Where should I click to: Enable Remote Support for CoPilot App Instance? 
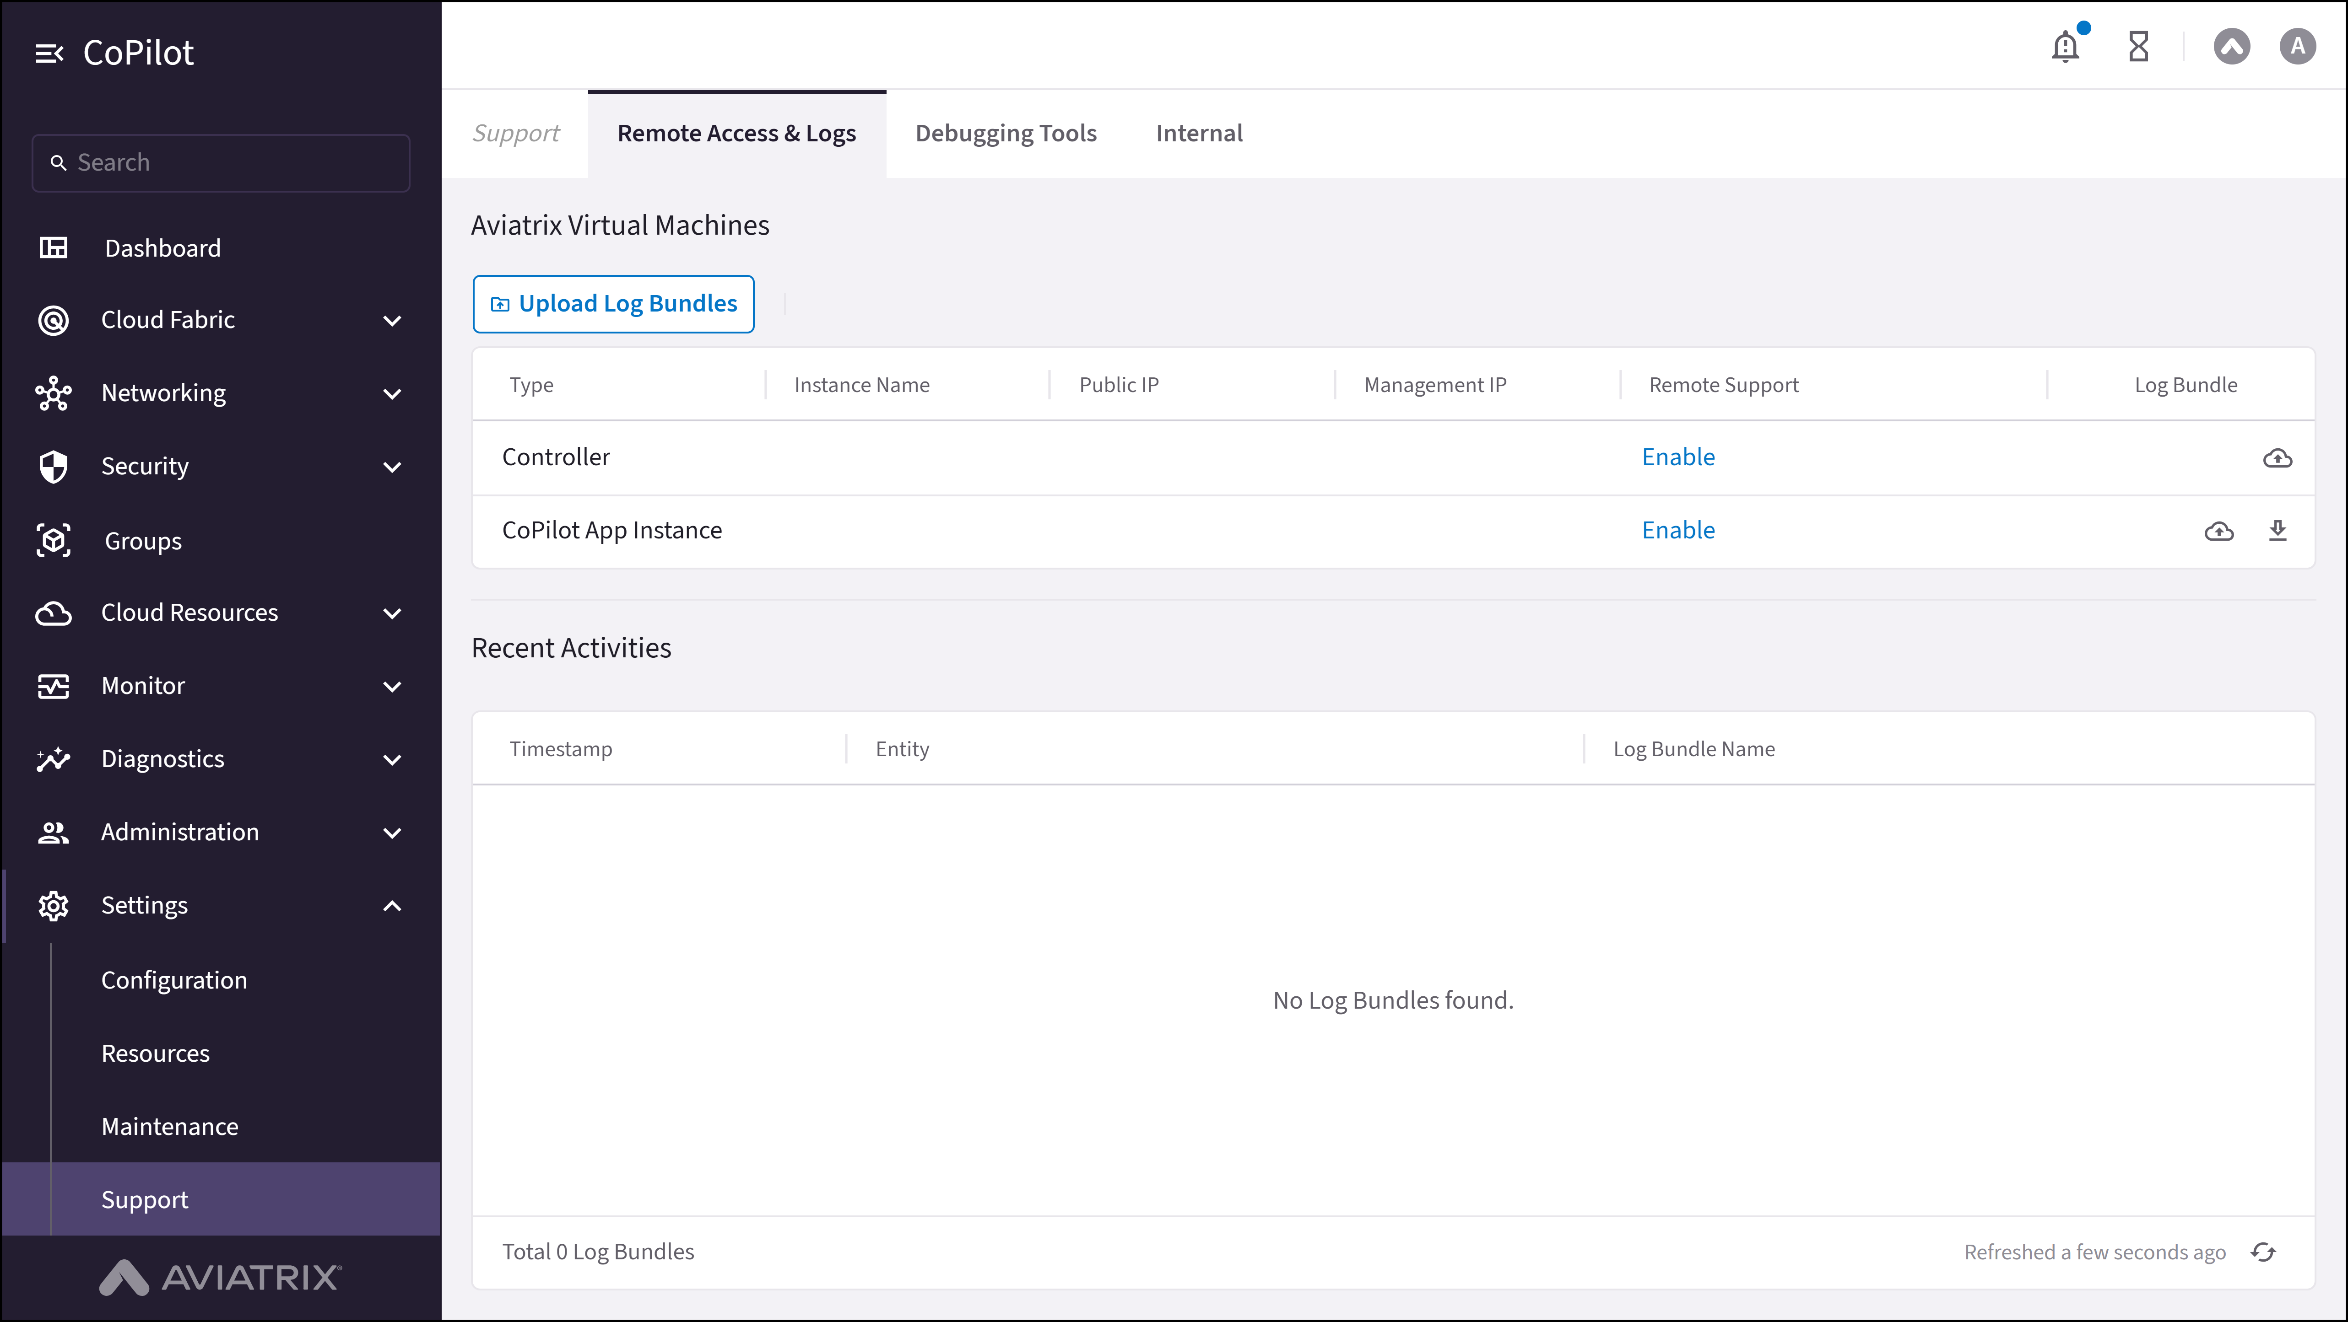pyautogui.click(x=1678, y=529)
